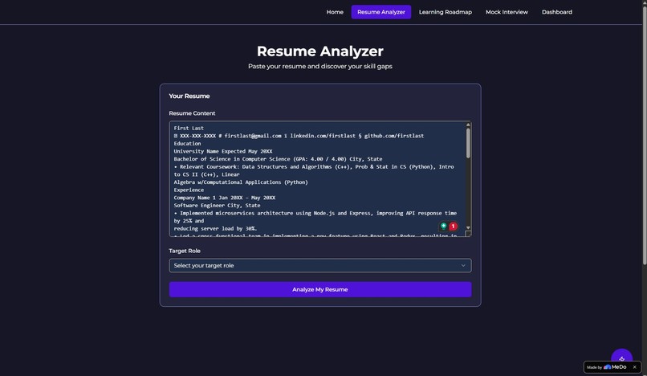Click the 'Target Role' label
The width and height of the screenshot is (647, 376).
coord(185,251)
